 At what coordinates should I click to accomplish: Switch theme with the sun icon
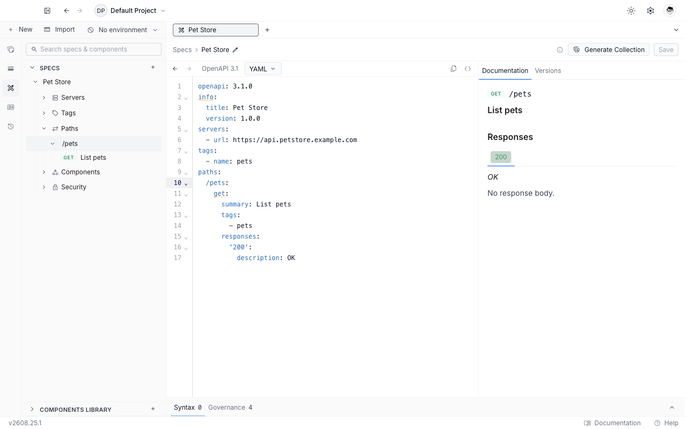click(x=631, y=11)
